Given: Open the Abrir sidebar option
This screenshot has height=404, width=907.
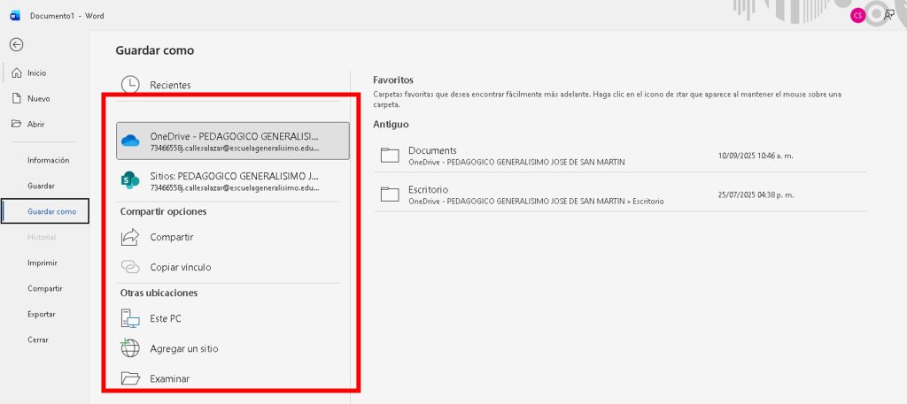Looking at the screenshot, I should (35, 125).
